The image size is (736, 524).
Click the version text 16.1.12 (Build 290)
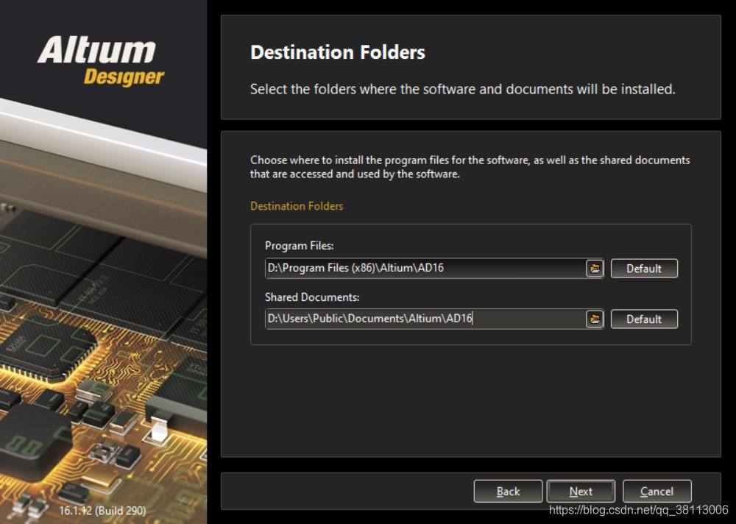point(102,510)
